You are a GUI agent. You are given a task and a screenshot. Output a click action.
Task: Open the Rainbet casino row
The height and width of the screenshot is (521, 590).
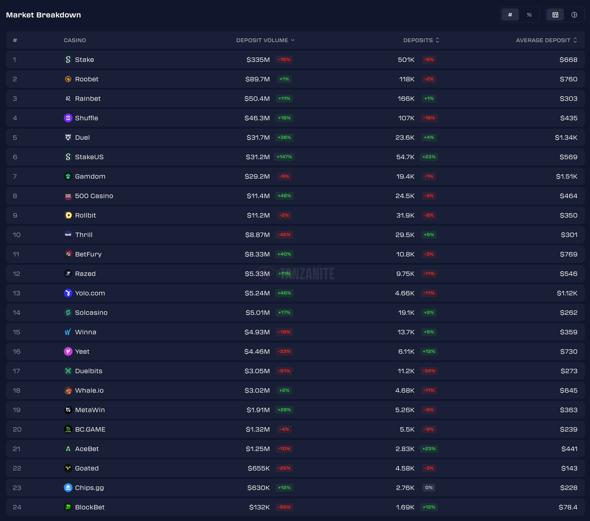(x=88, y=98)
